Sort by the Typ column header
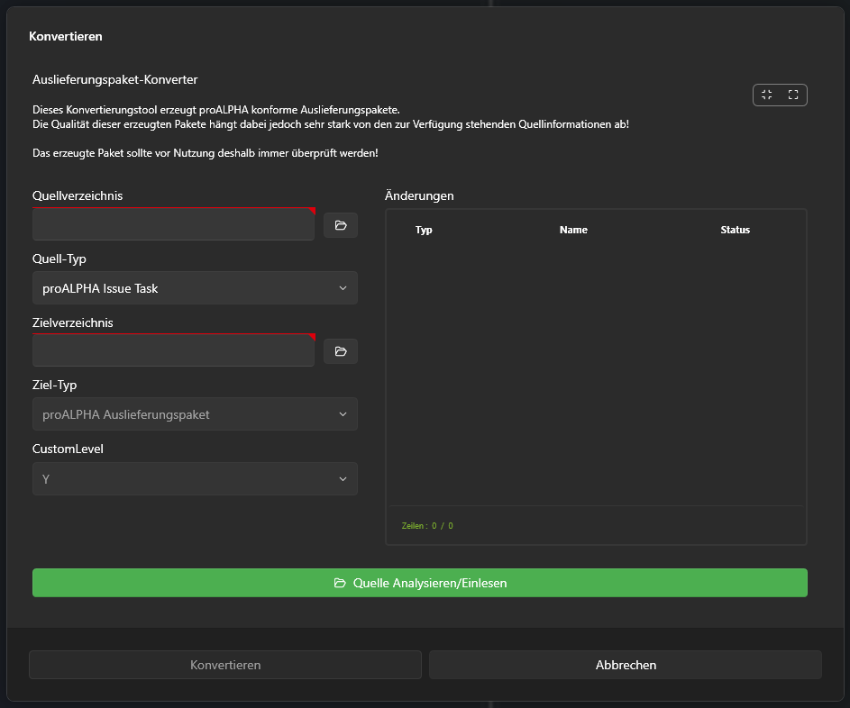 click(424, 230)
